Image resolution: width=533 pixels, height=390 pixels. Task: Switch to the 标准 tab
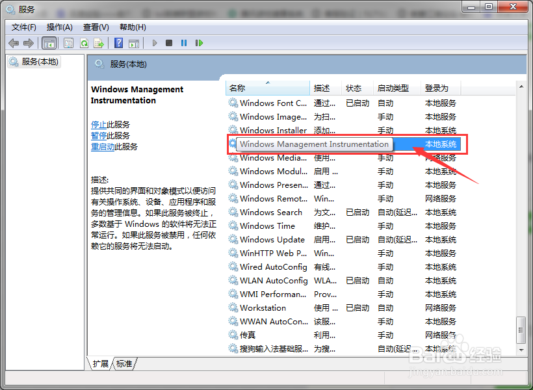click(124, 364)
